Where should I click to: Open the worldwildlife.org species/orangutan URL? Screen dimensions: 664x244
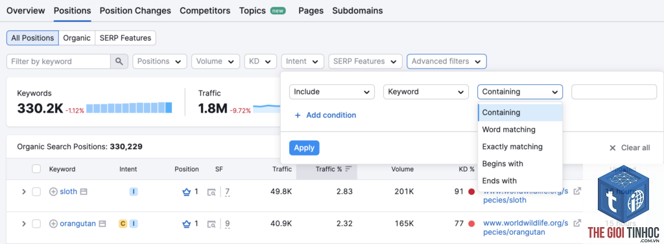[525, 228]
